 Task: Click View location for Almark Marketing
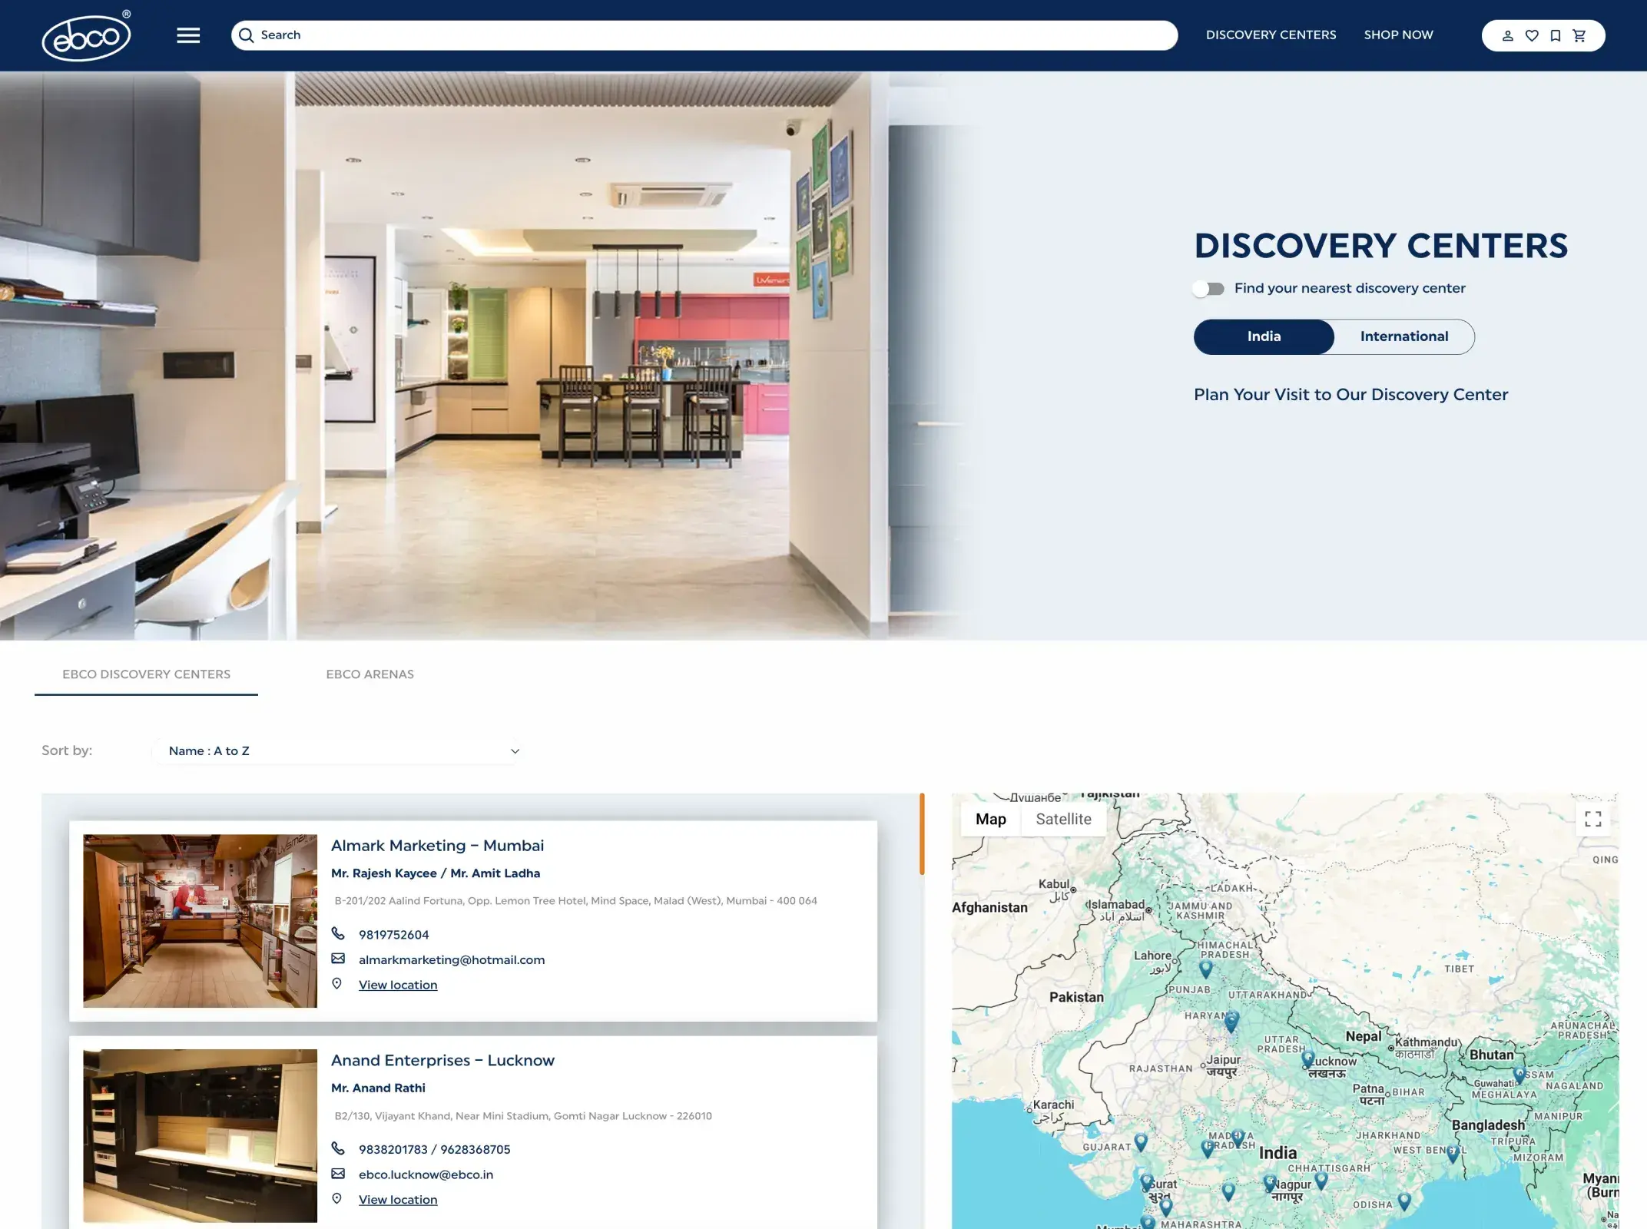click(x=398, y=985)
